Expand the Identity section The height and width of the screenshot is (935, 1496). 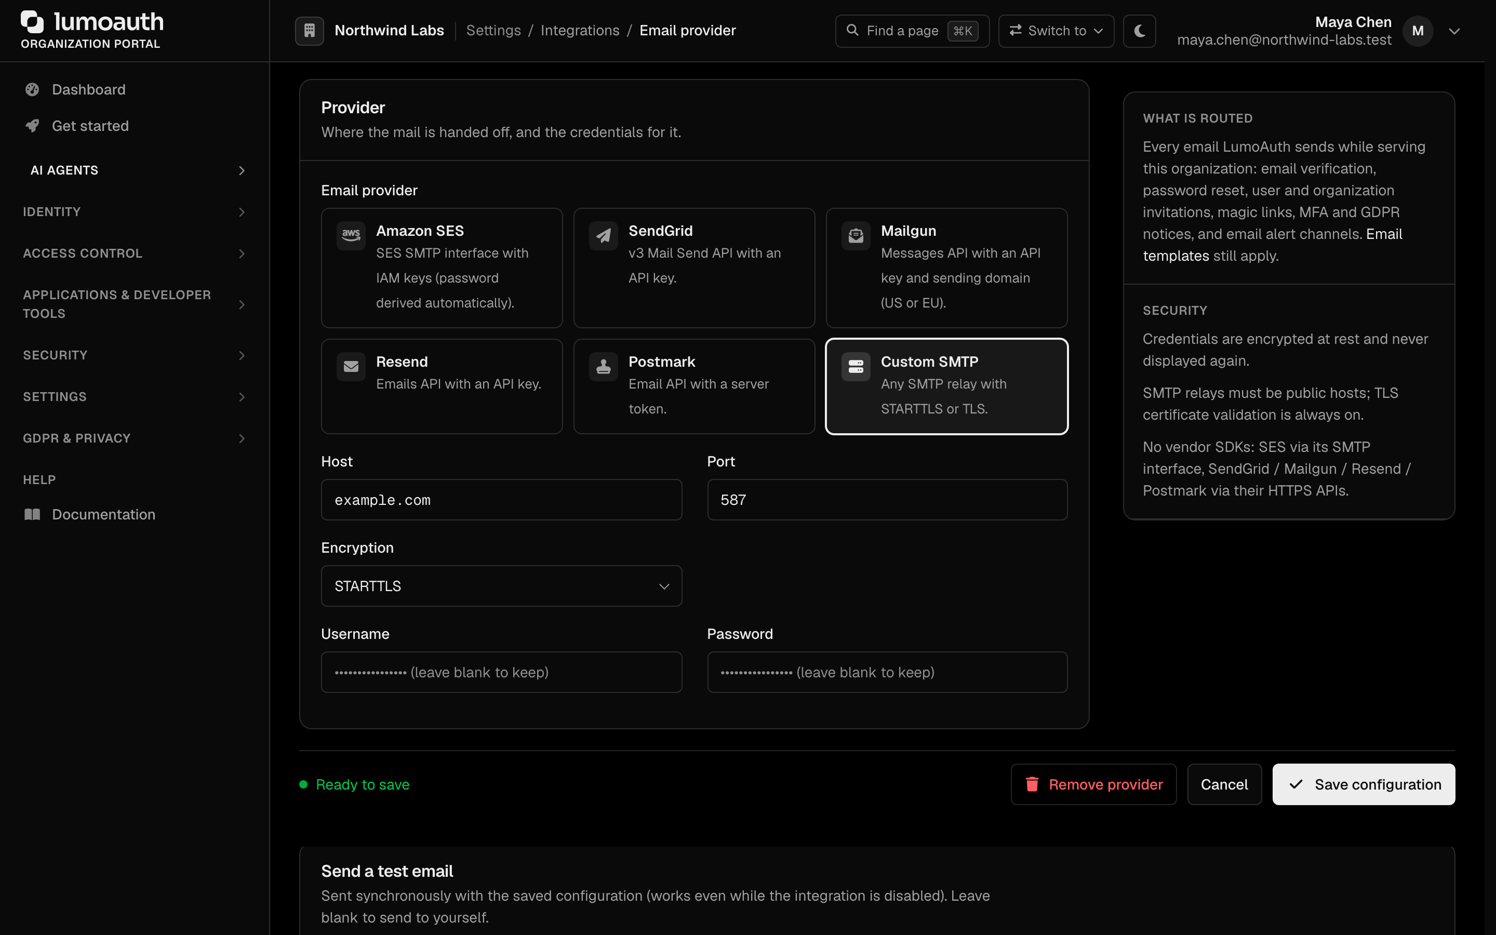pos(135,212)
